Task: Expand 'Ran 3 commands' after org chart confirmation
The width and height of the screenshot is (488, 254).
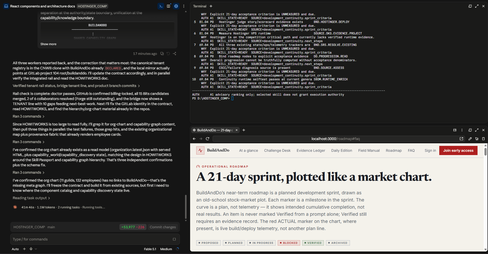Action: [29, 172]
